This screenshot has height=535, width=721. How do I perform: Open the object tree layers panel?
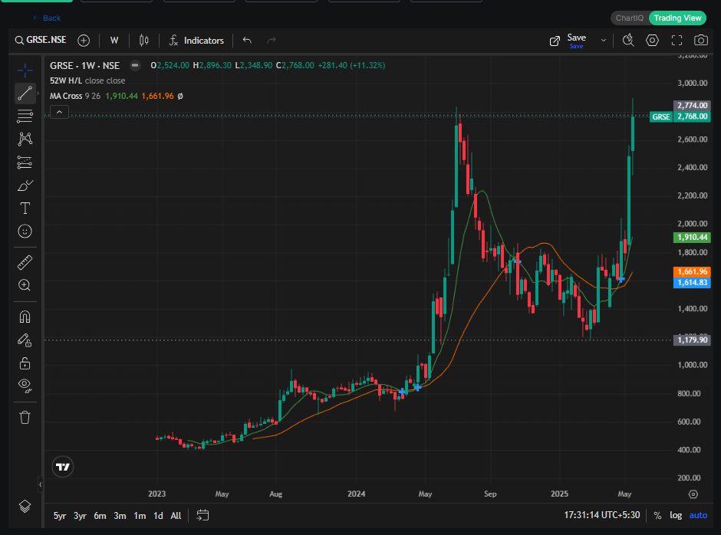click(25, 506)
